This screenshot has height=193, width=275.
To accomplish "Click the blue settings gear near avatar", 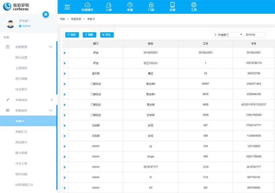I will pos(46,14).
